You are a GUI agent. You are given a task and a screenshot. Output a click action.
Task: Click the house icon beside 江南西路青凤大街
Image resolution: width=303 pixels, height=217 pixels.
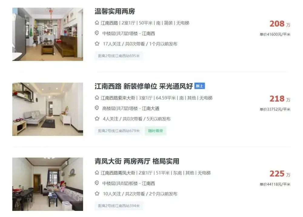(x=97, y=173)
